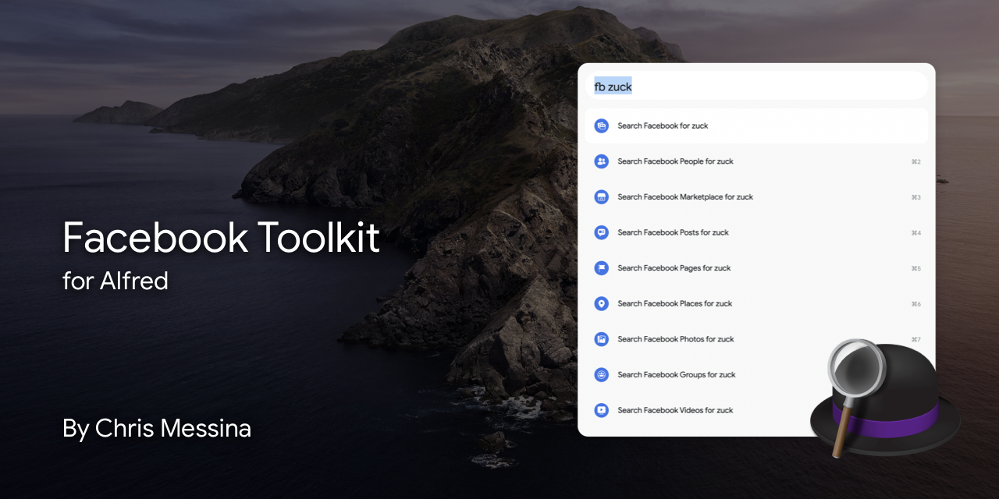
Task: Open "Search Facebook Marketplace for zuck"
Action: [684, 196]
